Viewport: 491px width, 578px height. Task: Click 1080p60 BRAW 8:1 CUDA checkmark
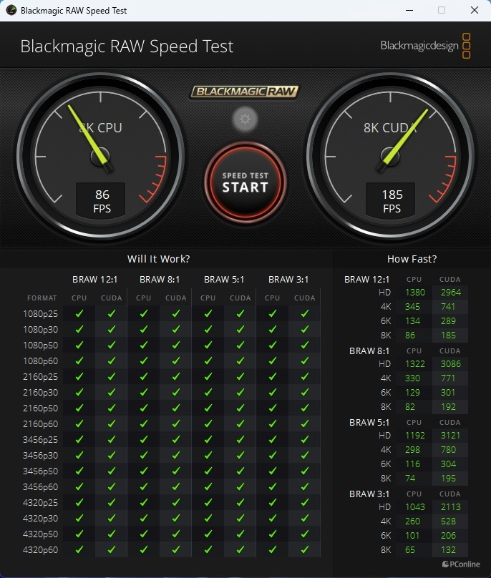tap(176, 361)
